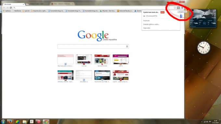The height and width of the screenshot is (124, 221).
Task: Close the Nová karta tab
Action: (23, 4)
